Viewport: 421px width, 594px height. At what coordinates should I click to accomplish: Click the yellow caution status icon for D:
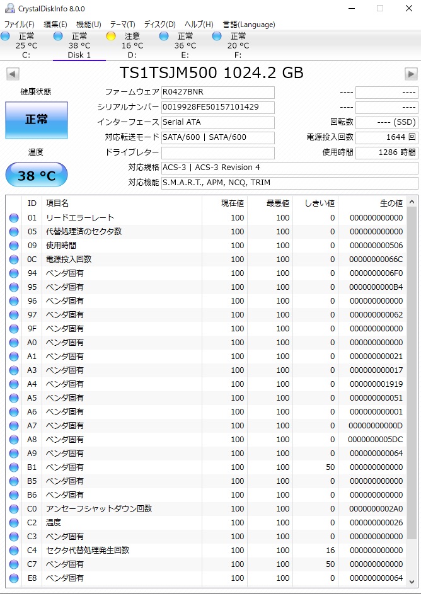(111, 36)
